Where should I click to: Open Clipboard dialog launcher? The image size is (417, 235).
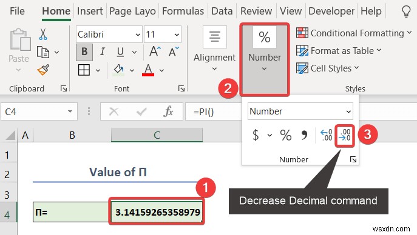(x=64, y=88)
